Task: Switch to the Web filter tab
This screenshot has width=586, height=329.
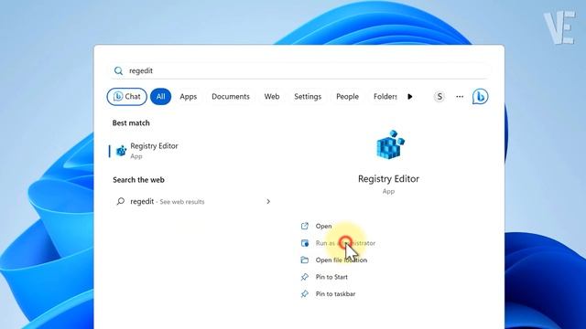Action: tap(272, 97)
